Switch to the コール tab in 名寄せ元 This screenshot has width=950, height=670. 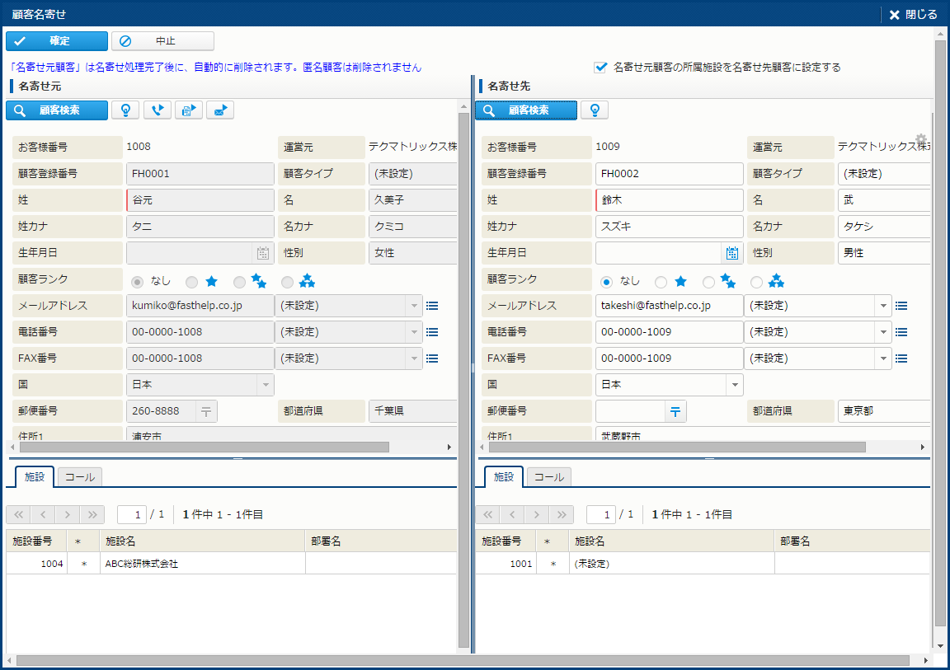pyautogui.click(x=80, y=477)
